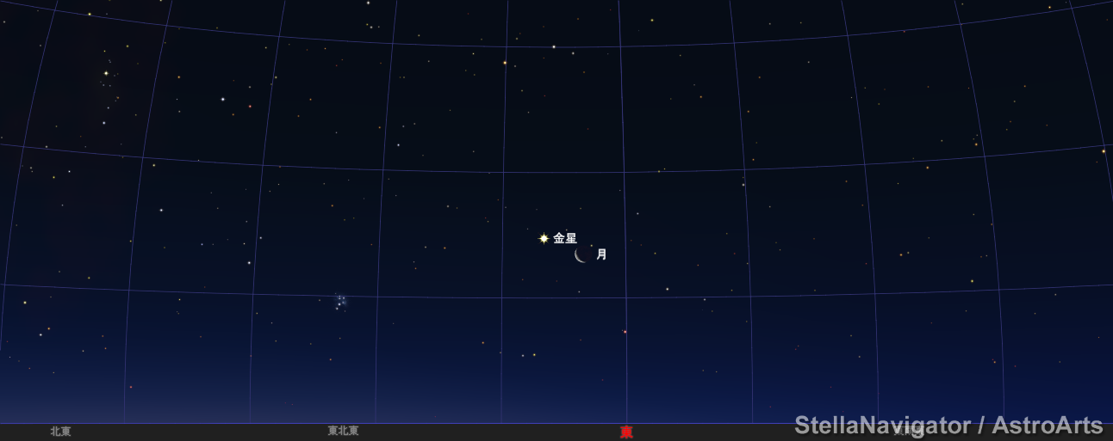
Task: Click the word StellaNavigator in the watermark
Action: click(x=877, y=426)
